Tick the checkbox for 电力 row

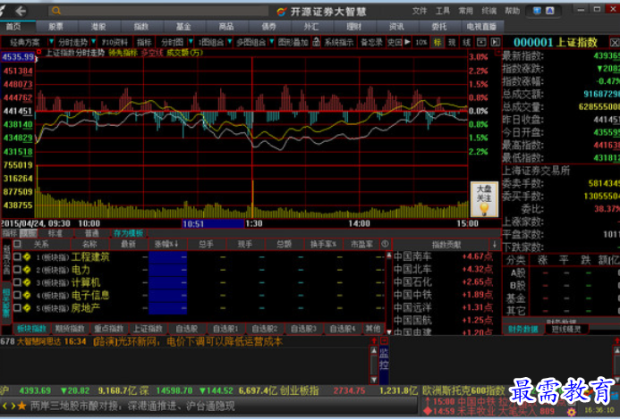(x=17, y=270)
